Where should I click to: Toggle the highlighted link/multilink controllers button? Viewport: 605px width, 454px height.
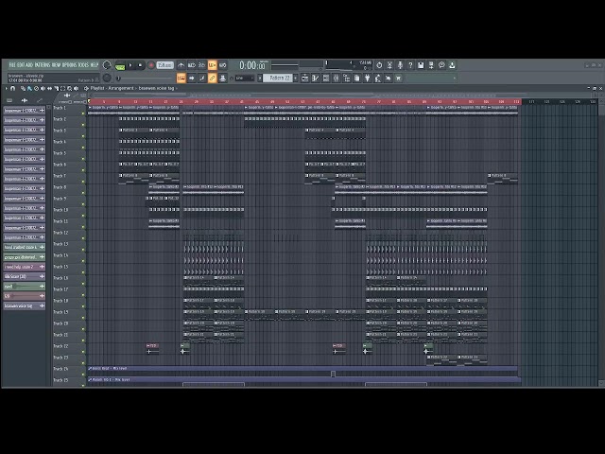212,79
